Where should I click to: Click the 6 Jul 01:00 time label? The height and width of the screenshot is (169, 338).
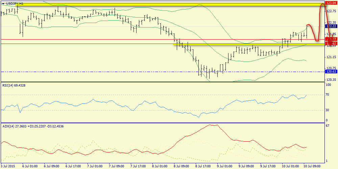[30, 166]
